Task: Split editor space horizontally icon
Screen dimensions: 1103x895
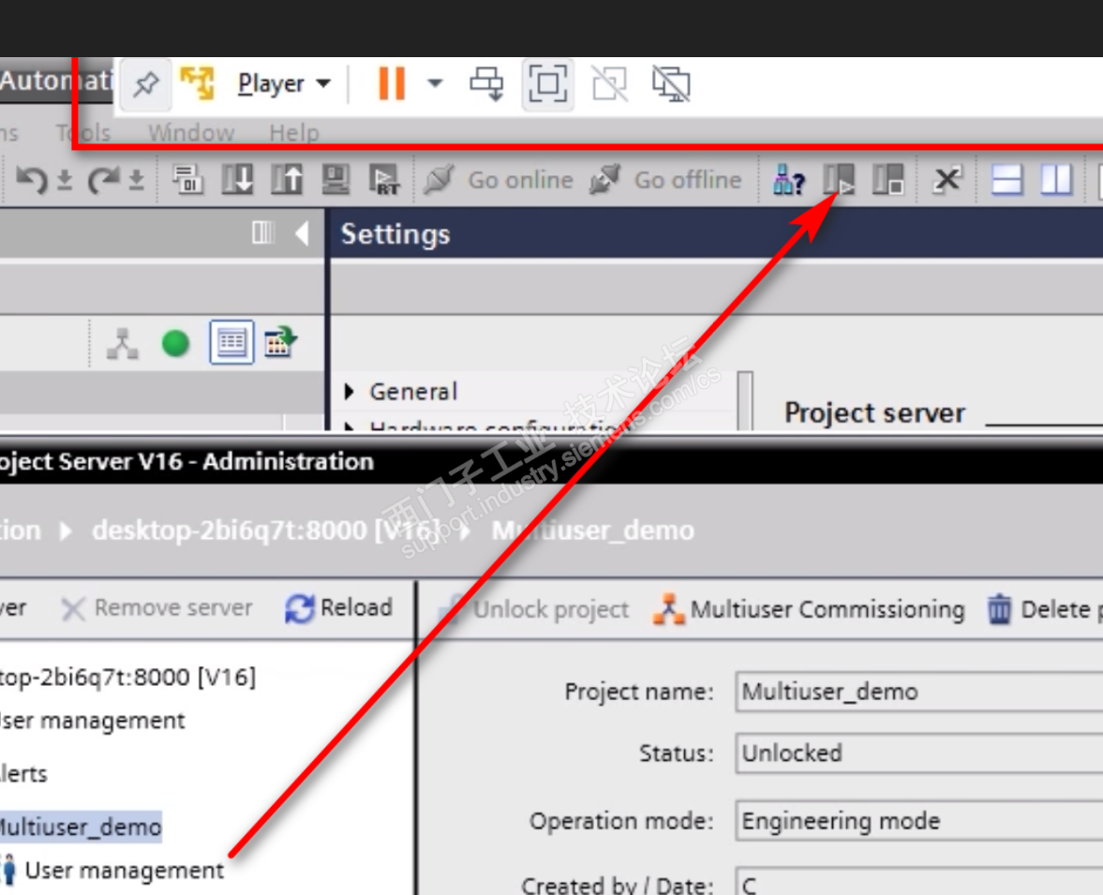Action: [x=1006, y=180]
